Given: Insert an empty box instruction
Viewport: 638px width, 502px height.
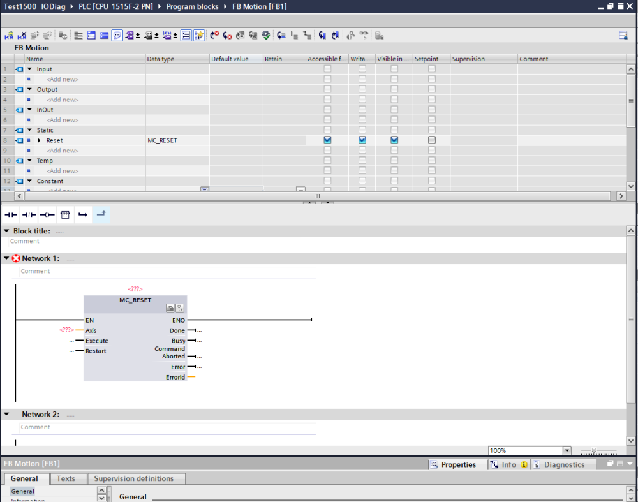Looking at the screenshot, I should (65, 215).
